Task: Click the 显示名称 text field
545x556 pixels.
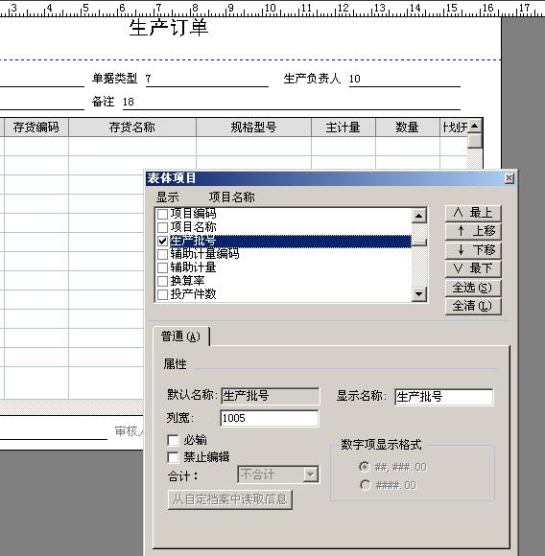Action: (443, 397)
